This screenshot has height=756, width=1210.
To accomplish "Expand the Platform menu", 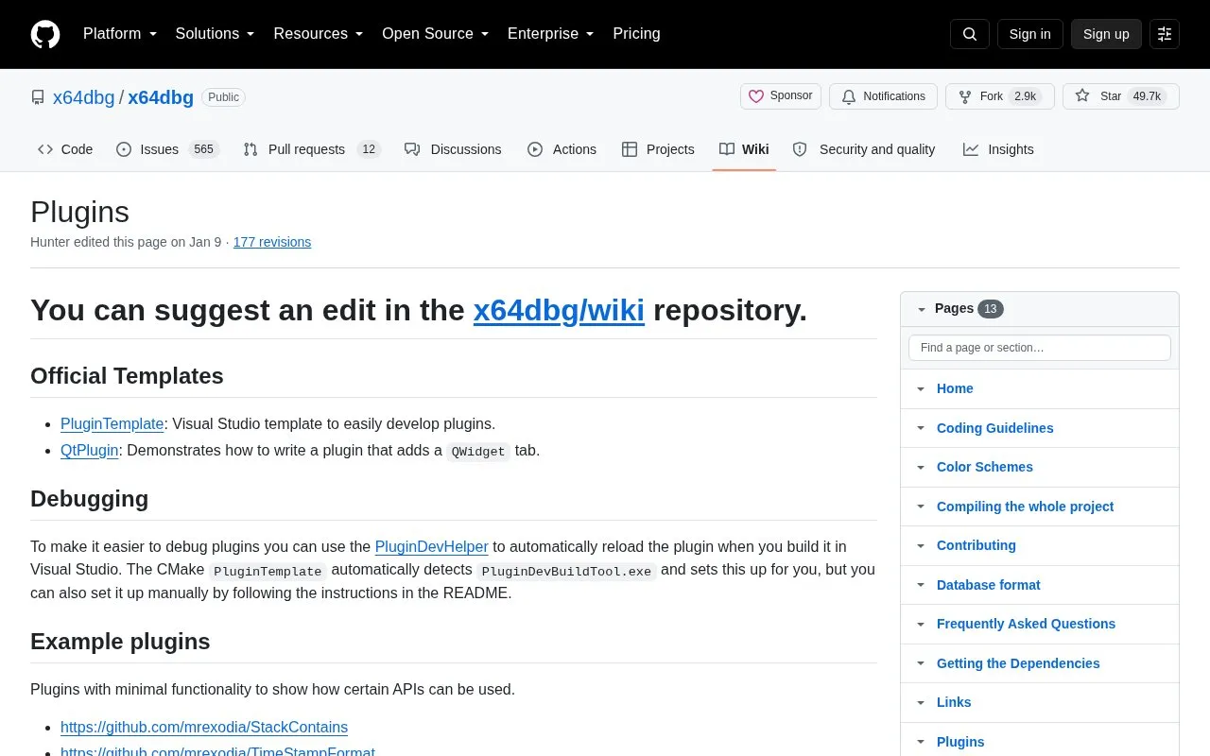I will pyautogui.click(x=120, y=34).
